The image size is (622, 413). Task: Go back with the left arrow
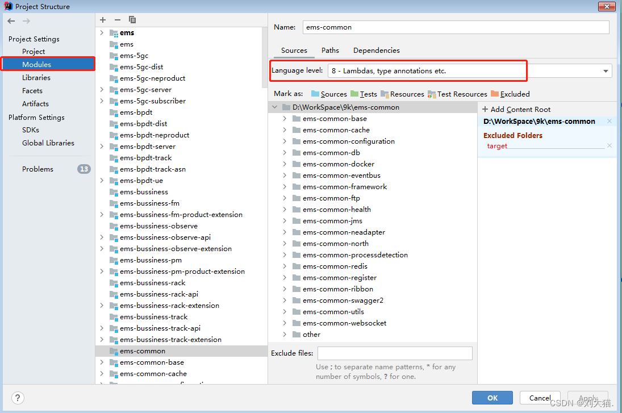coord(11,21)
